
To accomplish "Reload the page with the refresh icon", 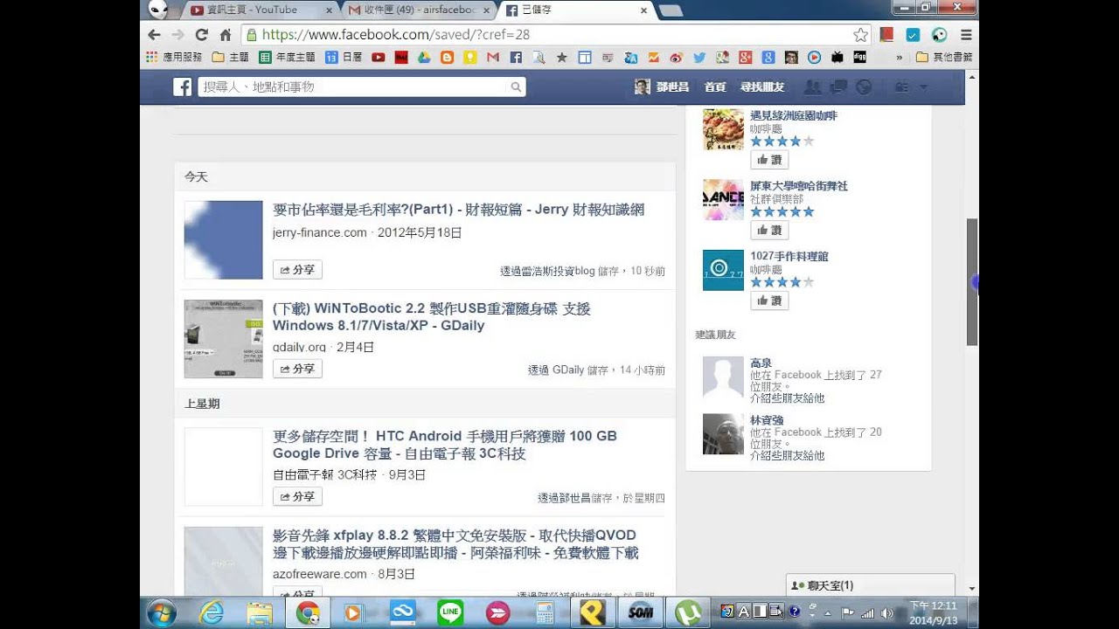I will pyautogui.click(x=202, y=35).
